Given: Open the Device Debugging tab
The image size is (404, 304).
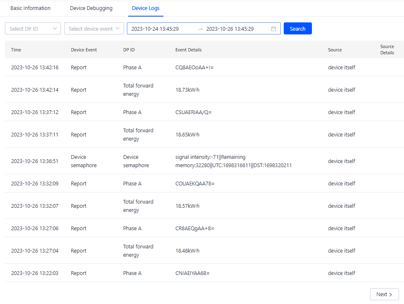Looking at the screenshot, I should (91, 8).
